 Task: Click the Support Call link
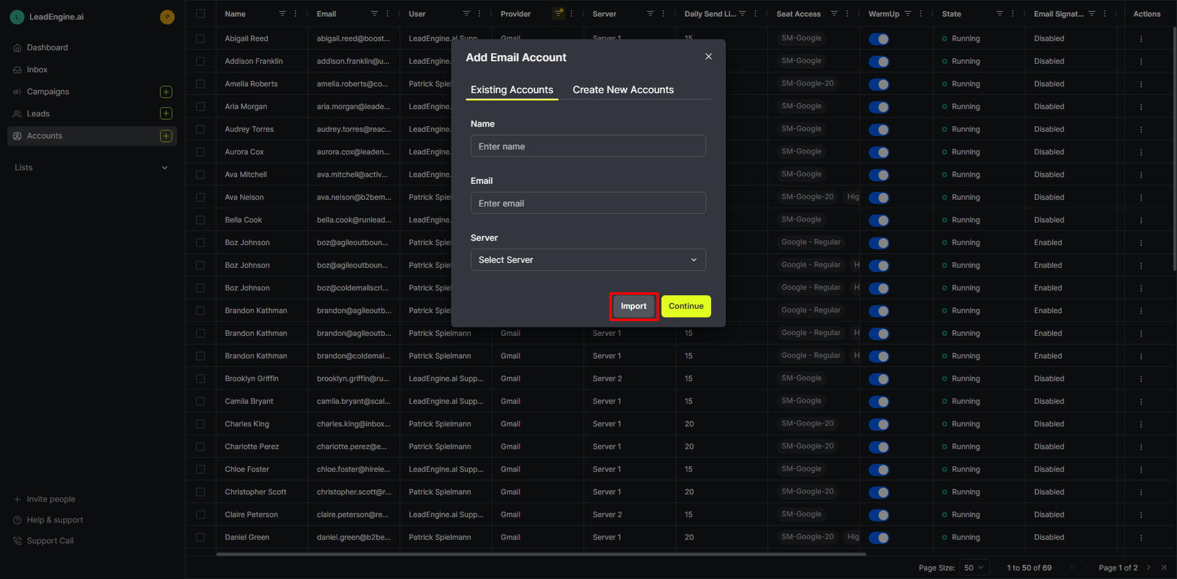coord(50,541)
